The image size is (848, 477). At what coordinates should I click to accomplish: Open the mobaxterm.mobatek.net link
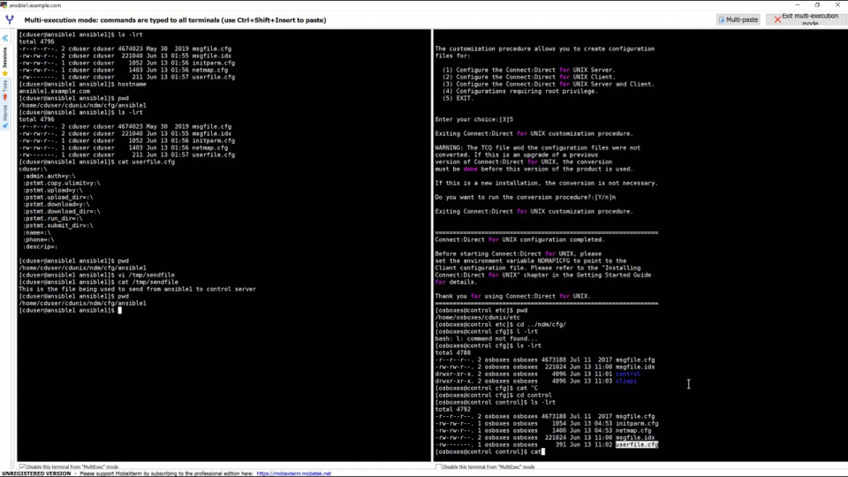click(293, 473)
